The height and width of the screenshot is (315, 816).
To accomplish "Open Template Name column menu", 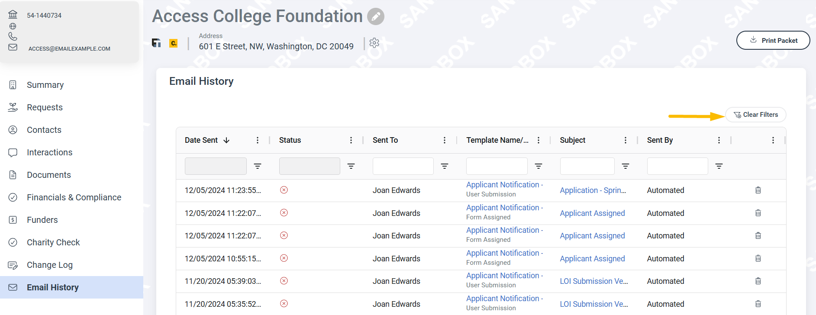I will 539,140.
